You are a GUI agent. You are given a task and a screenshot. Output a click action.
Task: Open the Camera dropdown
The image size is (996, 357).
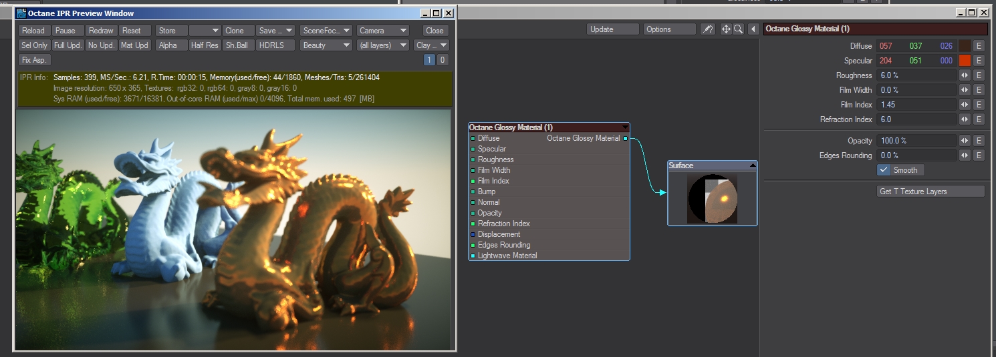(382, 31)
